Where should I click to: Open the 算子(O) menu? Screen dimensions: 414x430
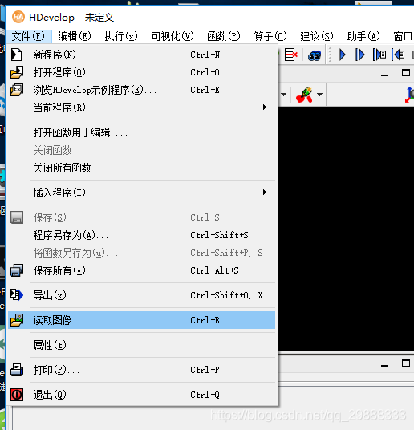(x=270, y=36)
